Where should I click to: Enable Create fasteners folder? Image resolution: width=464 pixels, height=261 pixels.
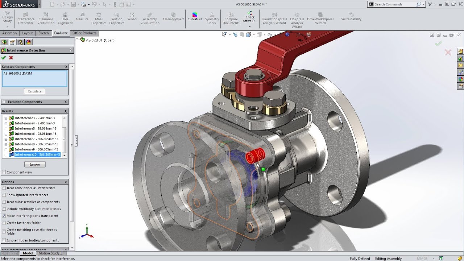click(x=4, y=223)
